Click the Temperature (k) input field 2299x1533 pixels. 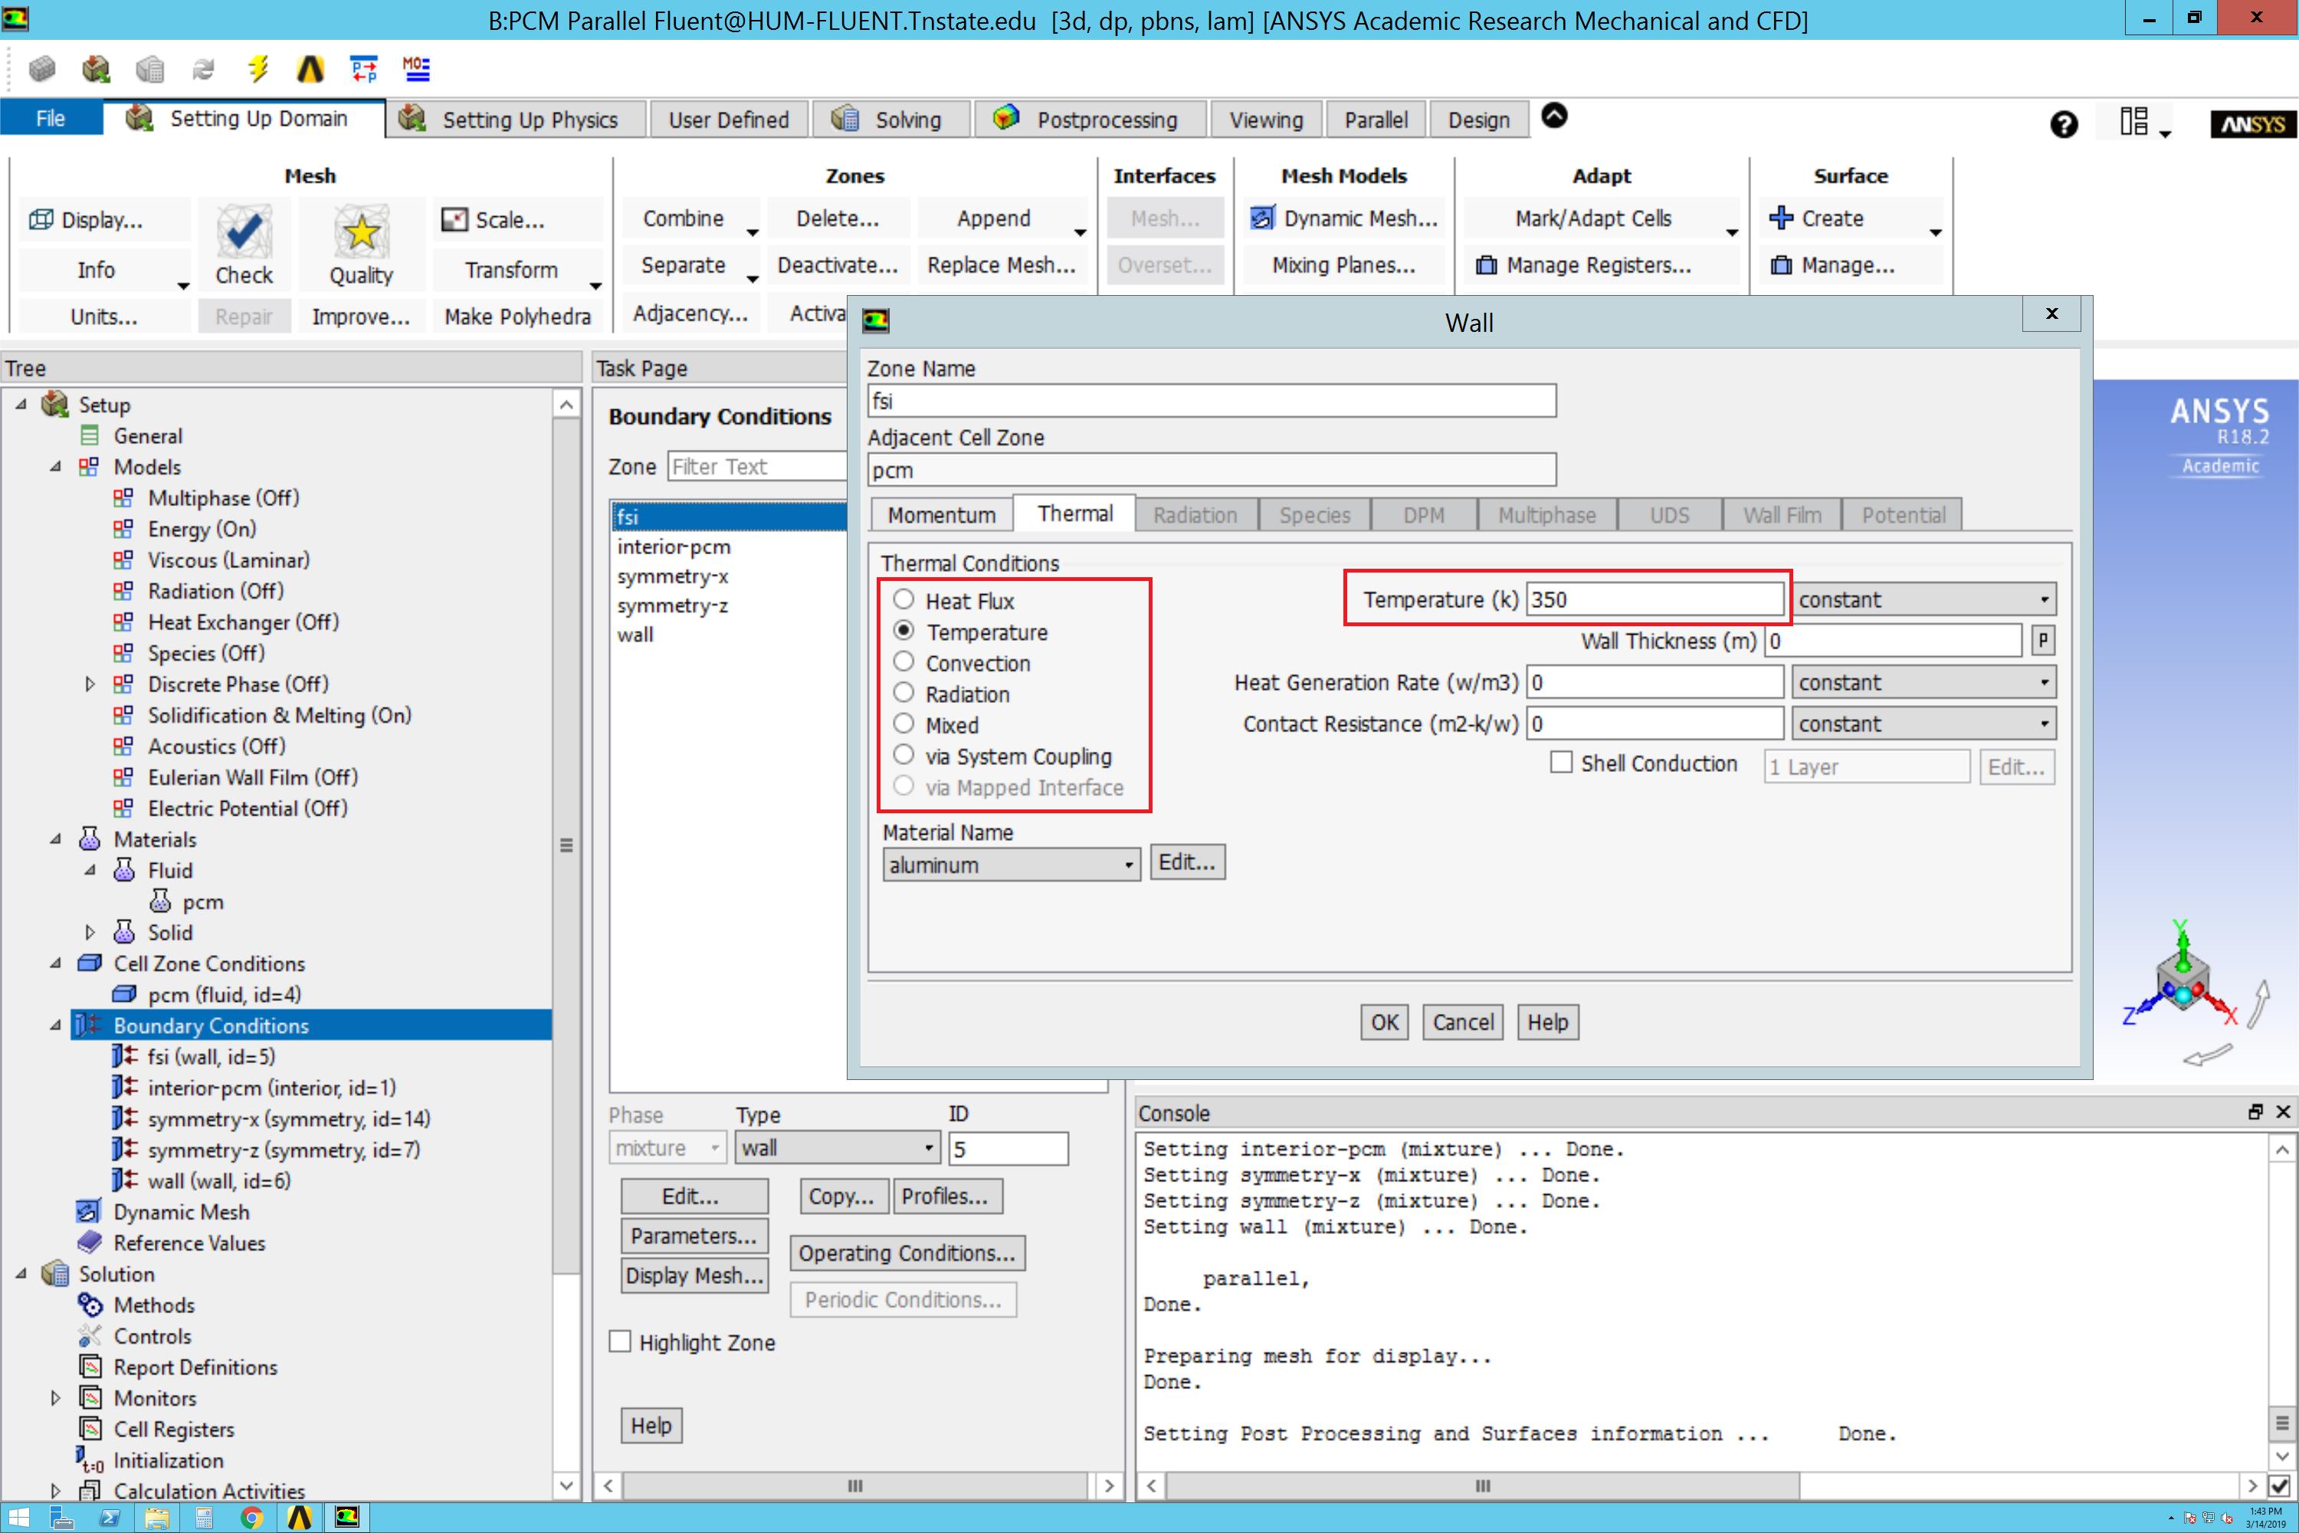(x=1655, y=599)
